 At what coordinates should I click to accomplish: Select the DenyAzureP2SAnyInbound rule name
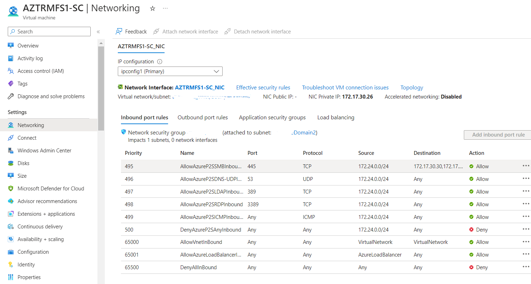click(211, 230)
